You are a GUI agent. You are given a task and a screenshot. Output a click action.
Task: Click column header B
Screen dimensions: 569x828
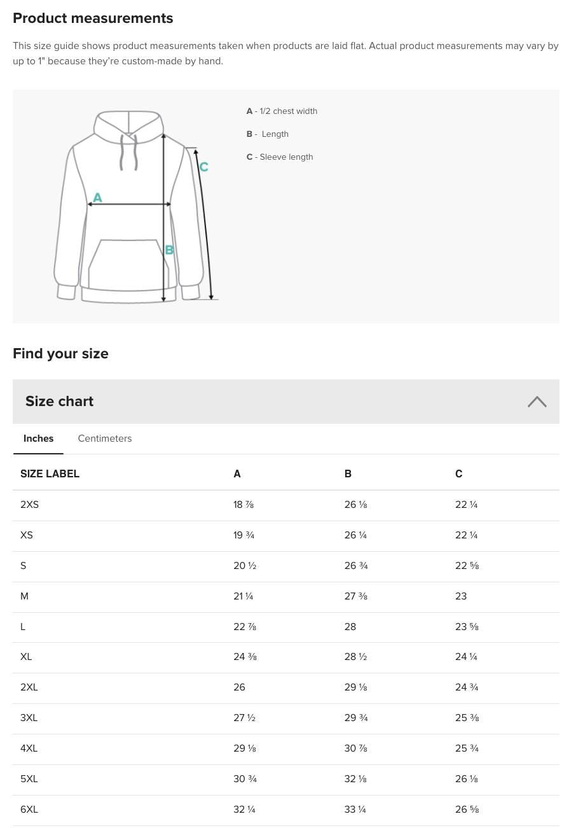pos(347,474)
